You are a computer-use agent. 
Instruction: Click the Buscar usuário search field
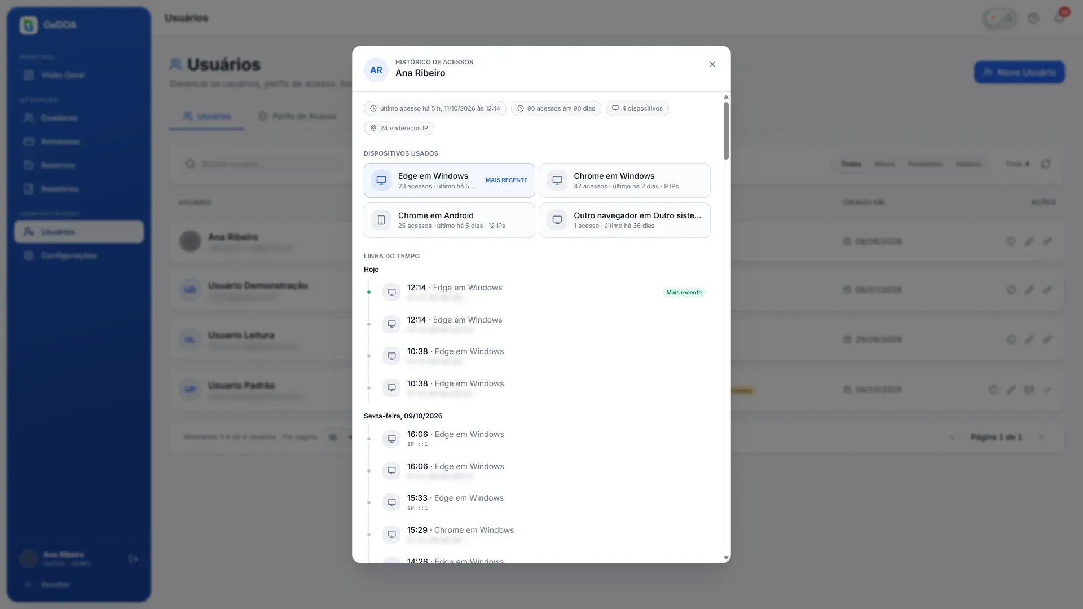tap(264, 164)
